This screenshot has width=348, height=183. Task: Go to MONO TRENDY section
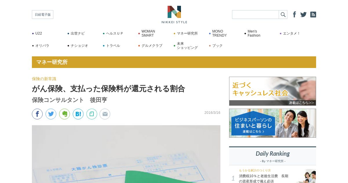click(219, 33)
